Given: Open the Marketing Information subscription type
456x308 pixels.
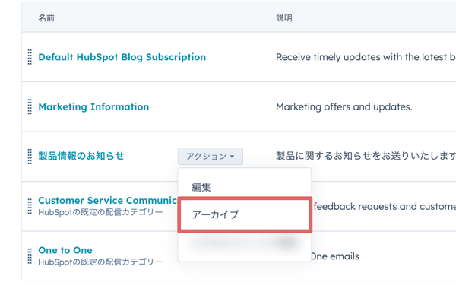Looking at the screenshot, I should [x=93, y=107].
